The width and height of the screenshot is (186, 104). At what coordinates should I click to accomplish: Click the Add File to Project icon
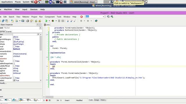(x=36, y=21)
